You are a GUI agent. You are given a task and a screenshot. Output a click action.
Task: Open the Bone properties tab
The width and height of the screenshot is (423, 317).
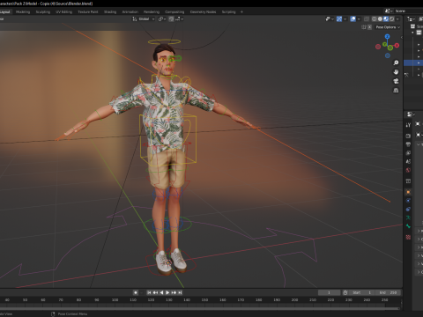(408, 226)
